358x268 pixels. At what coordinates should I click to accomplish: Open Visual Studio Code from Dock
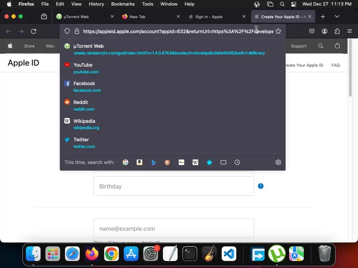229,254
